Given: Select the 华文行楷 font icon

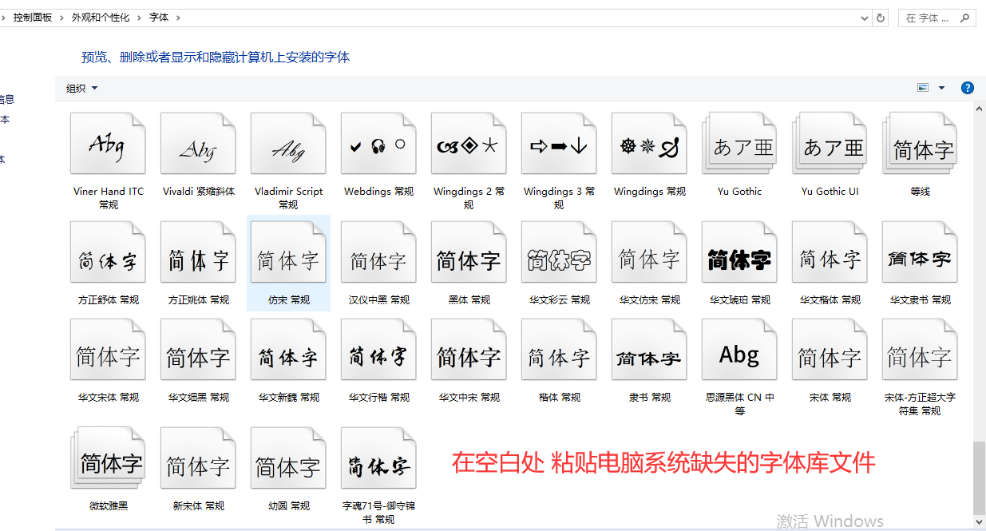Looking at the screenshot, I should [379, 350].
